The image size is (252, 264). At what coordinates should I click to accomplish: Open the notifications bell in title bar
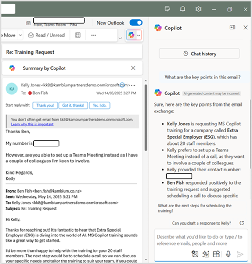pyautogui.click(x=183, y=9)
